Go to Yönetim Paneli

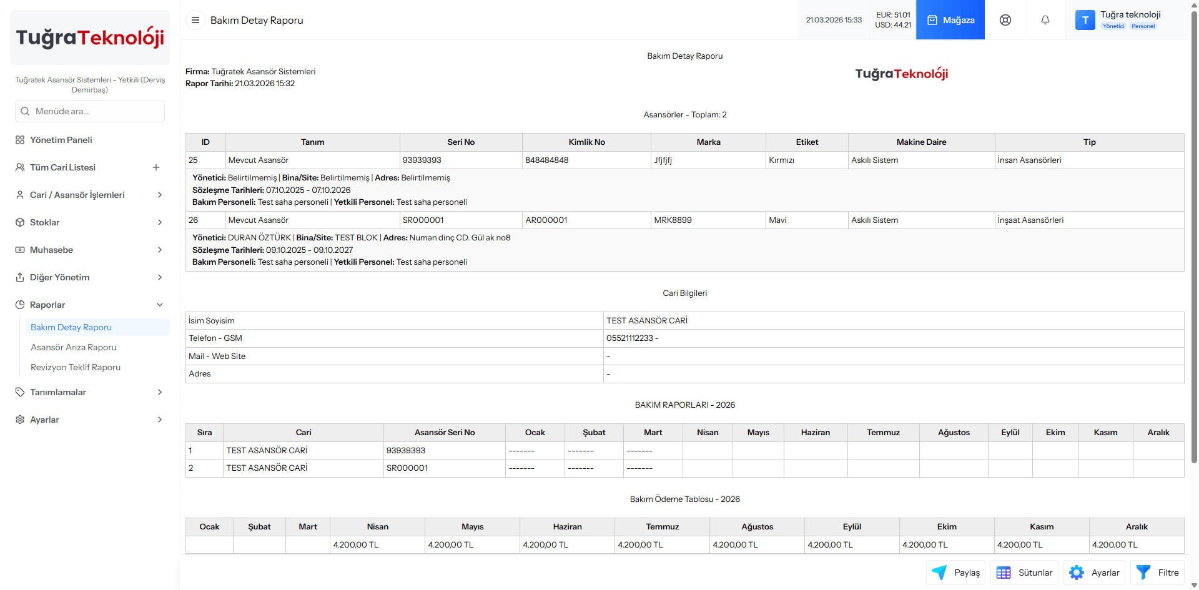(x=61, y=140)
